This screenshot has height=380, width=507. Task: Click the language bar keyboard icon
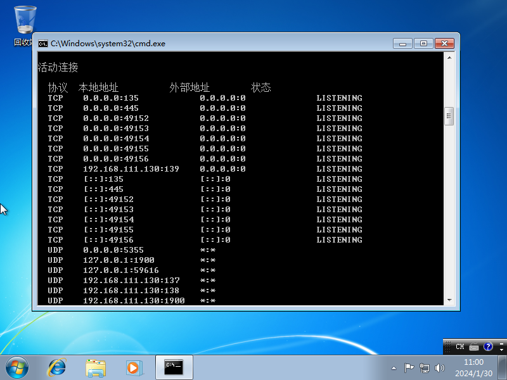pyautogui.click(x=473, y=347)
